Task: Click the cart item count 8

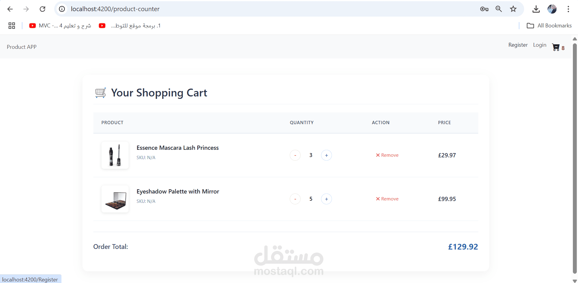Action: coord(563,48)
